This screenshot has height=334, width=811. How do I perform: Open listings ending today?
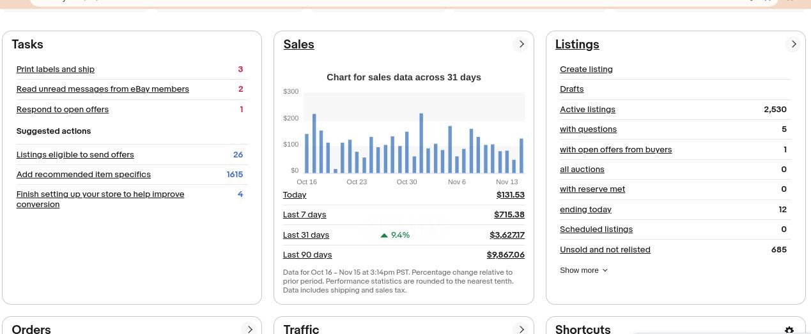click(585, 210)
